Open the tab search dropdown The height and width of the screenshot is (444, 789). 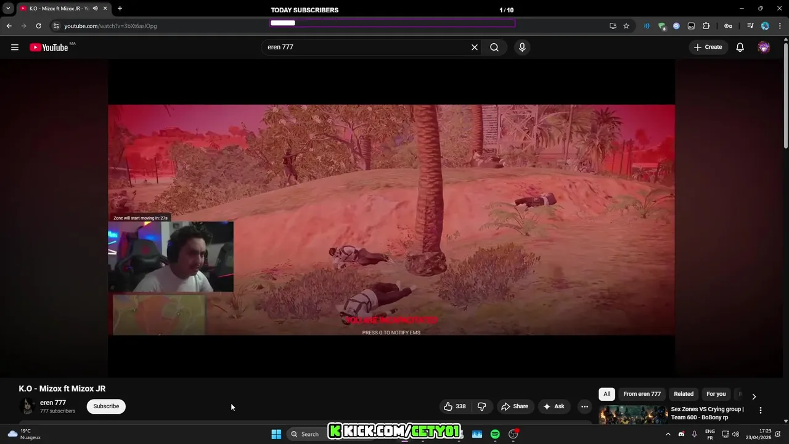tap(8, 9)
